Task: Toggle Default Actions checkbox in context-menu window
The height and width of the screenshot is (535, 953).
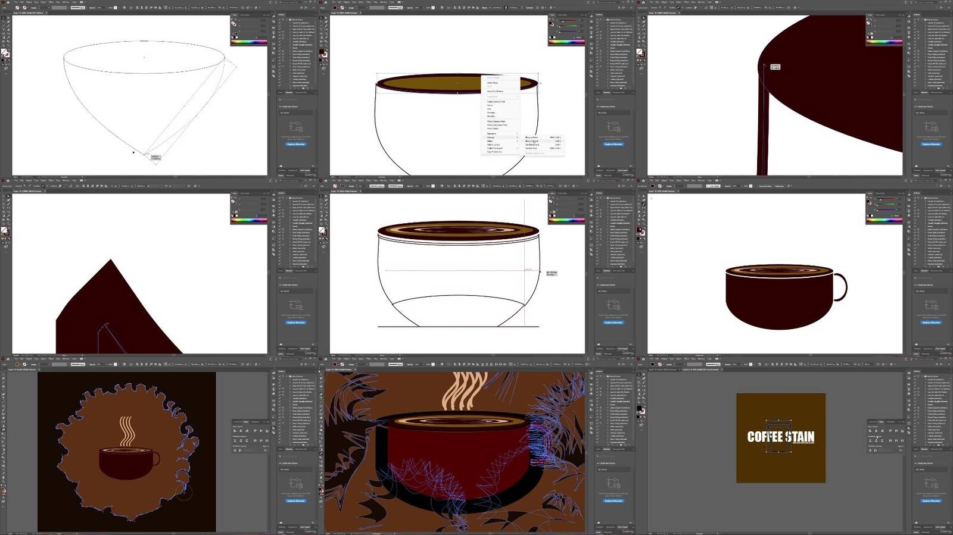Action: pos(598,20)
